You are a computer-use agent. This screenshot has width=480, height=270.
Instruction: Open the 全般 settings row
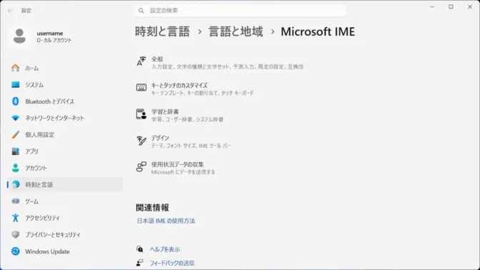220,62
